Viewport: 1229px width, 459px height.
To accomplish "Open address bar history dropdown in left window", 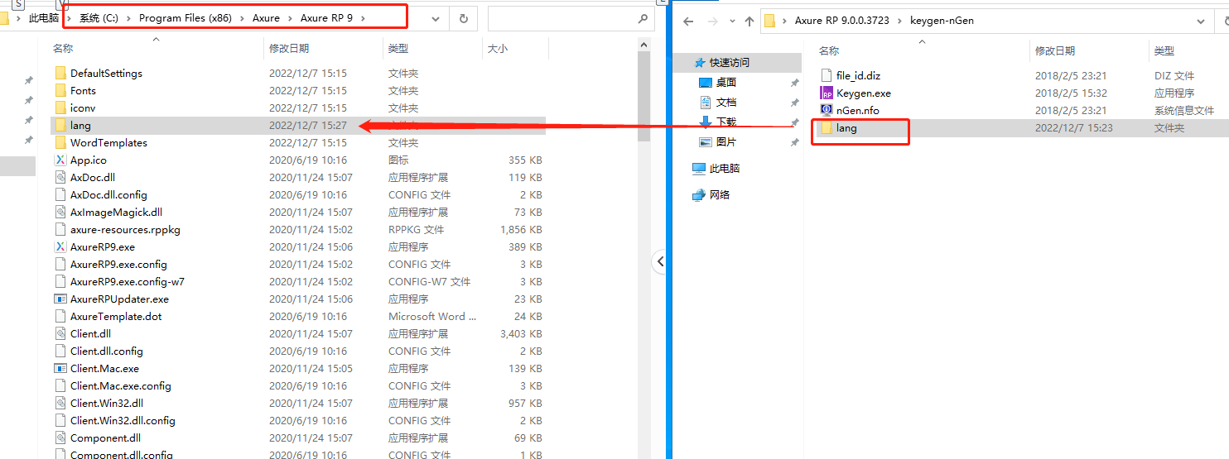I will click(x=436, y=18).
